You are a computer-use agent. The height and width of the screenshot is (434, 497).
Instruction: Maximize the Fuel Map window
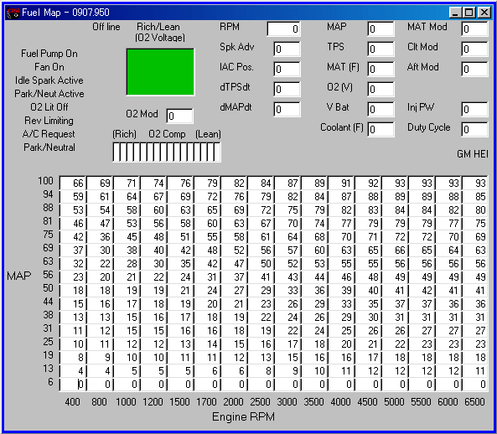469,13
